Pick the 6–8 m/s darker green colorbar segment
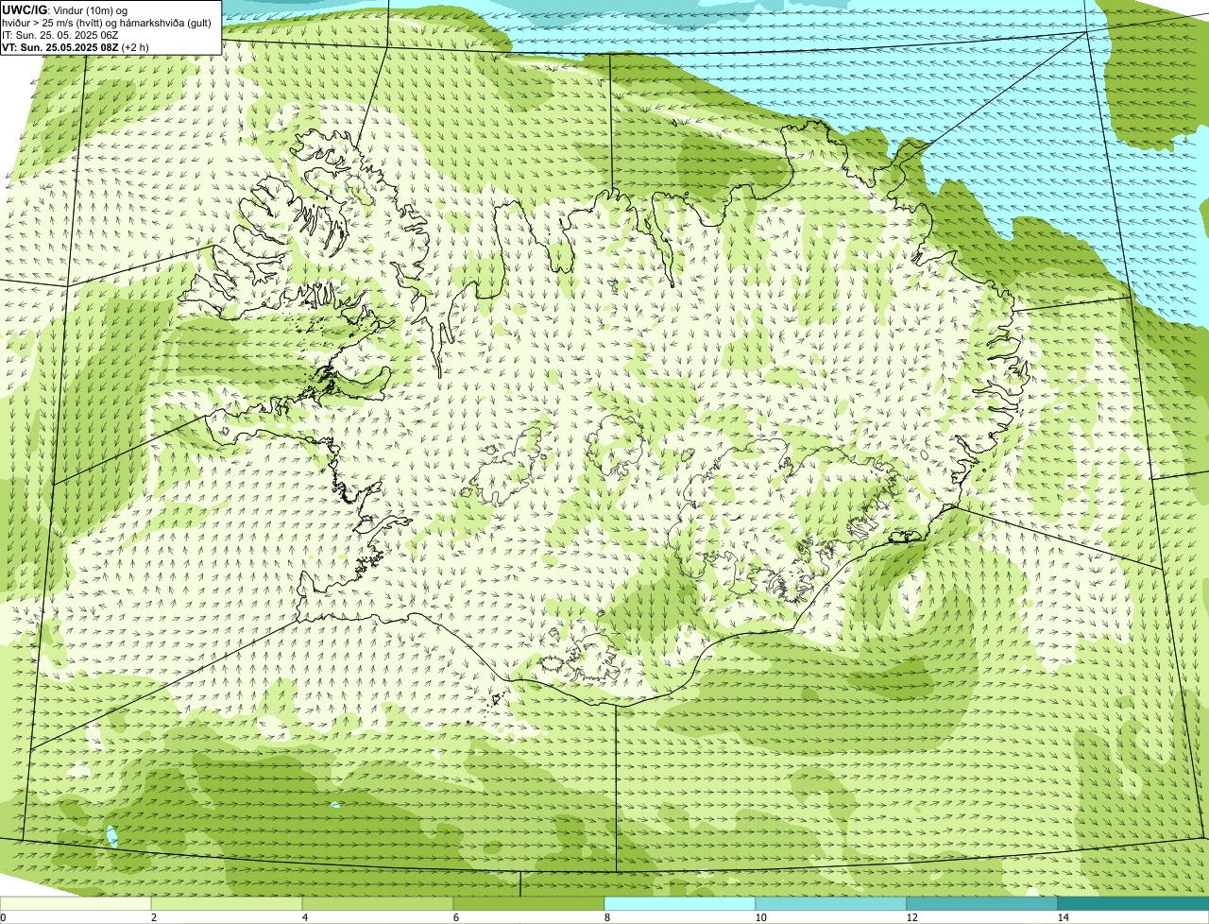 click(529, 904)
